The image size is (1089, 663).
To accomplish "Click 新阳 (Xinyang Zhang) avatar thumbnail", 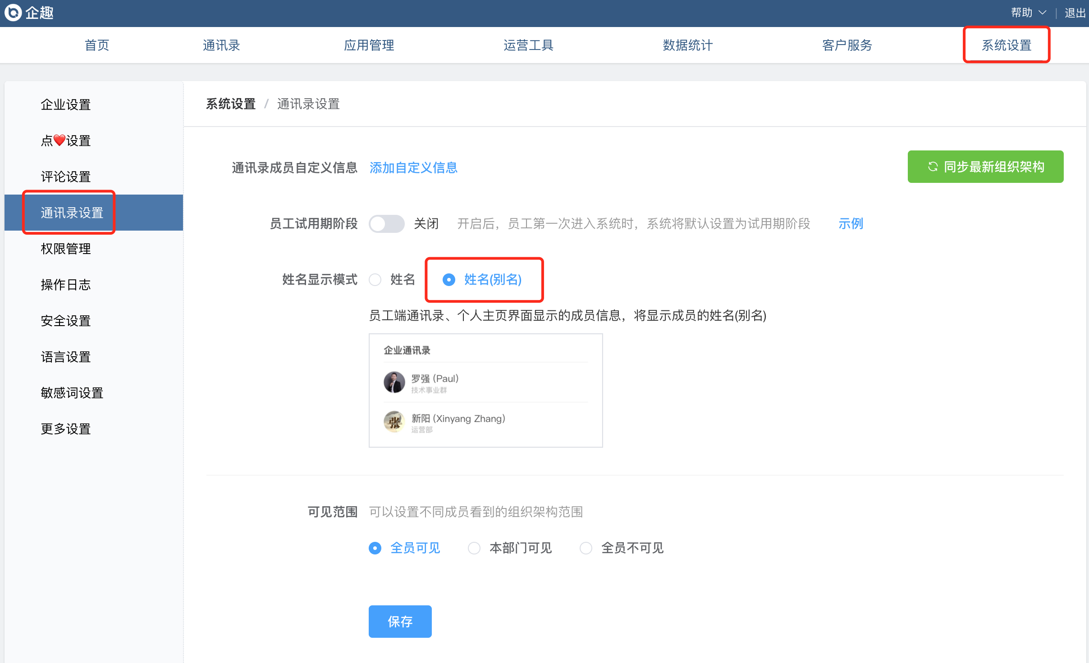I will pos(394,422).
